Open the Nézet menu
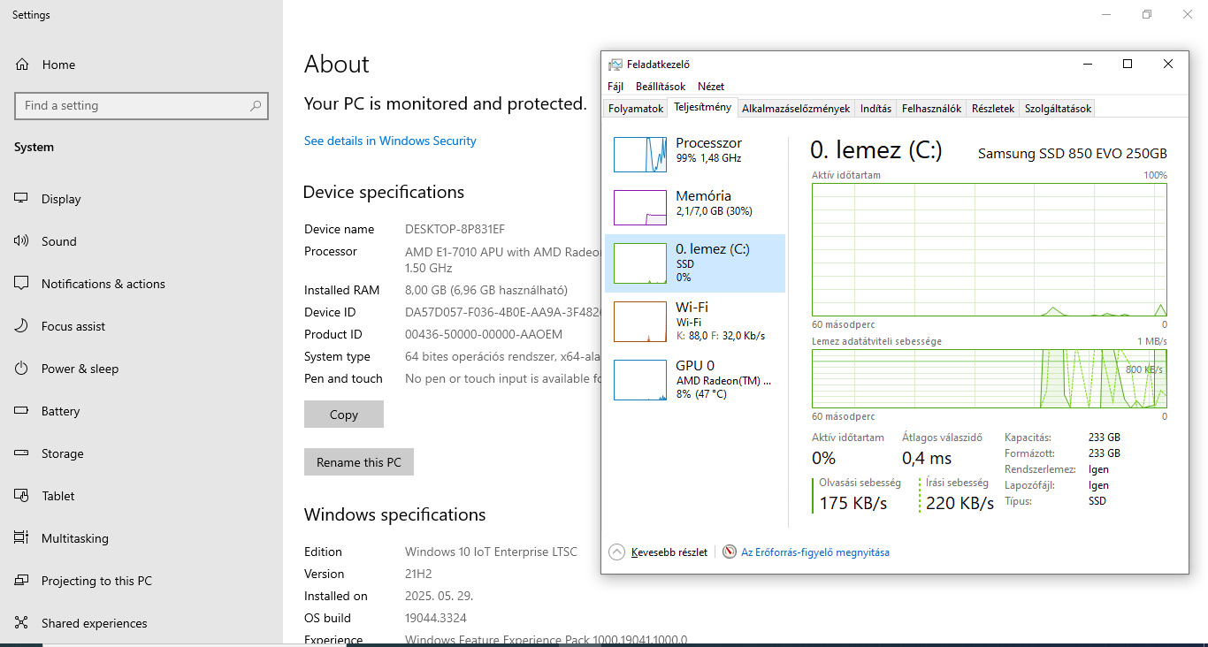 point(710,87)
